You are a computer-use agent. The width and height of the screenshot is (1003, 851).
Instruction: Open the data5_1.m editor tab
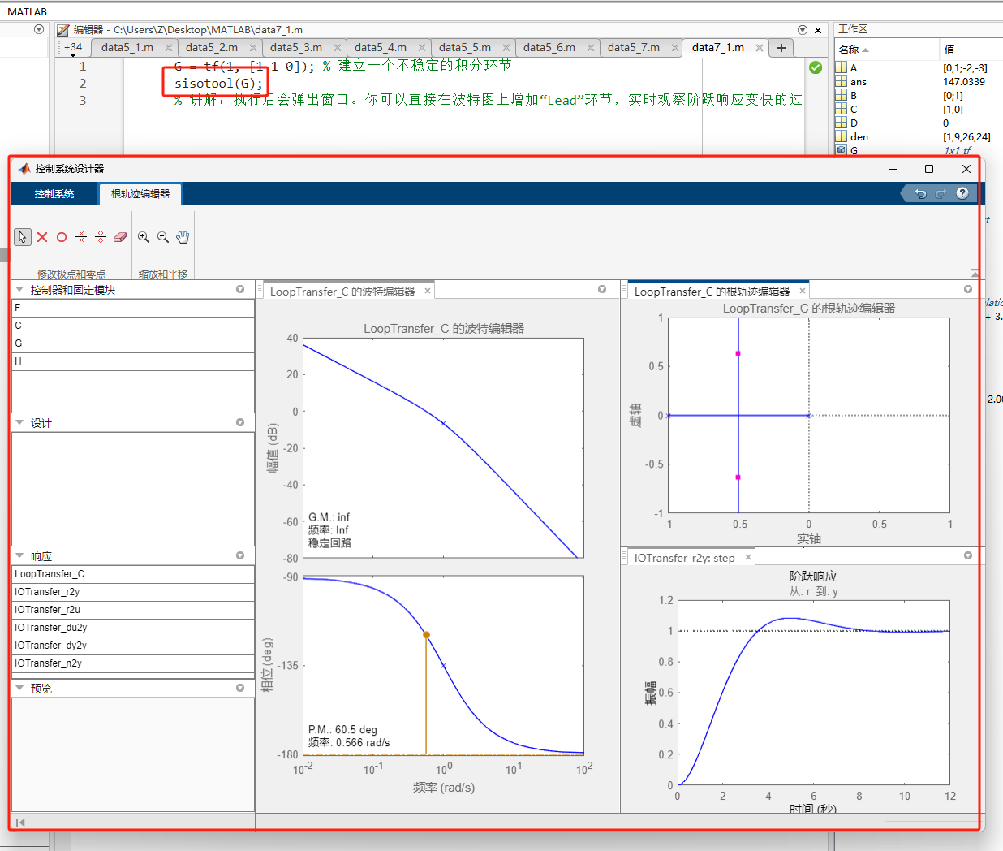coord(127,48)
